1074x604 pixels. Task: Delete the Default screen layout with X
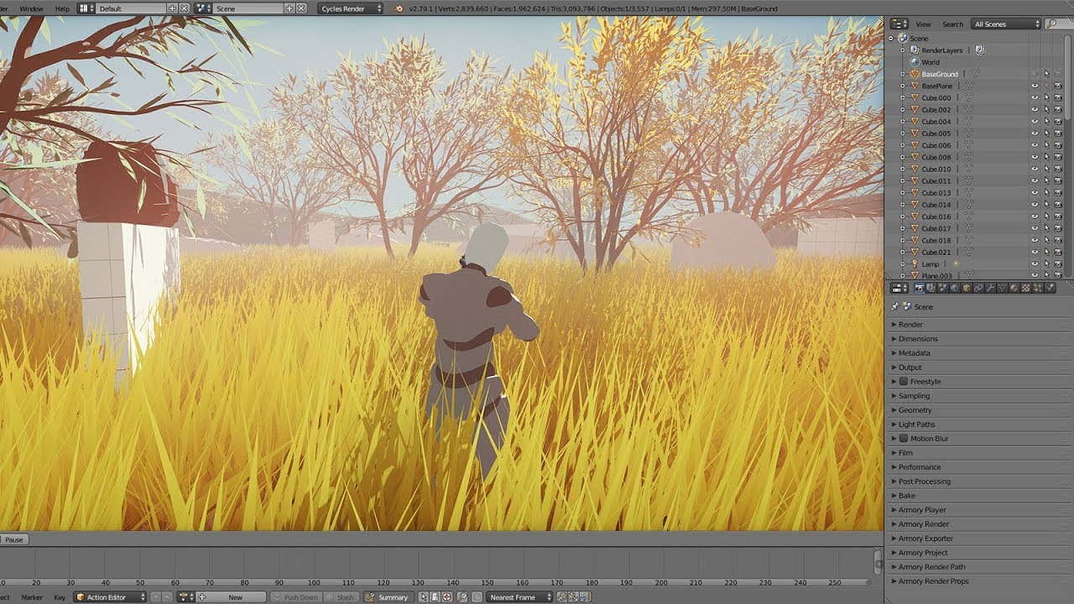pos(184,8)
